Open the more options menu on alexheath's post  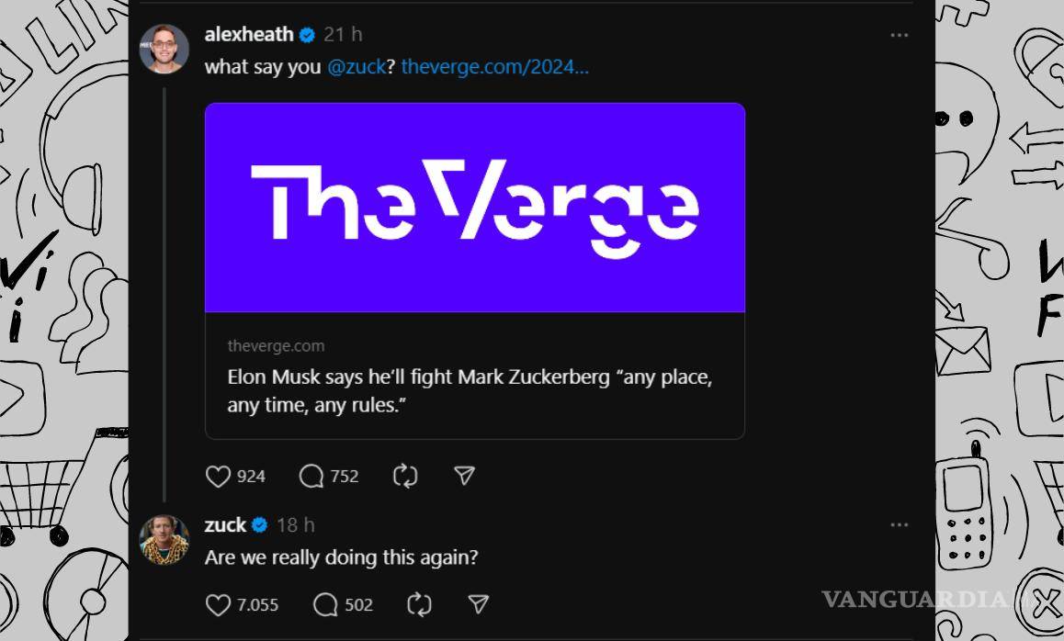pos(898,34)
